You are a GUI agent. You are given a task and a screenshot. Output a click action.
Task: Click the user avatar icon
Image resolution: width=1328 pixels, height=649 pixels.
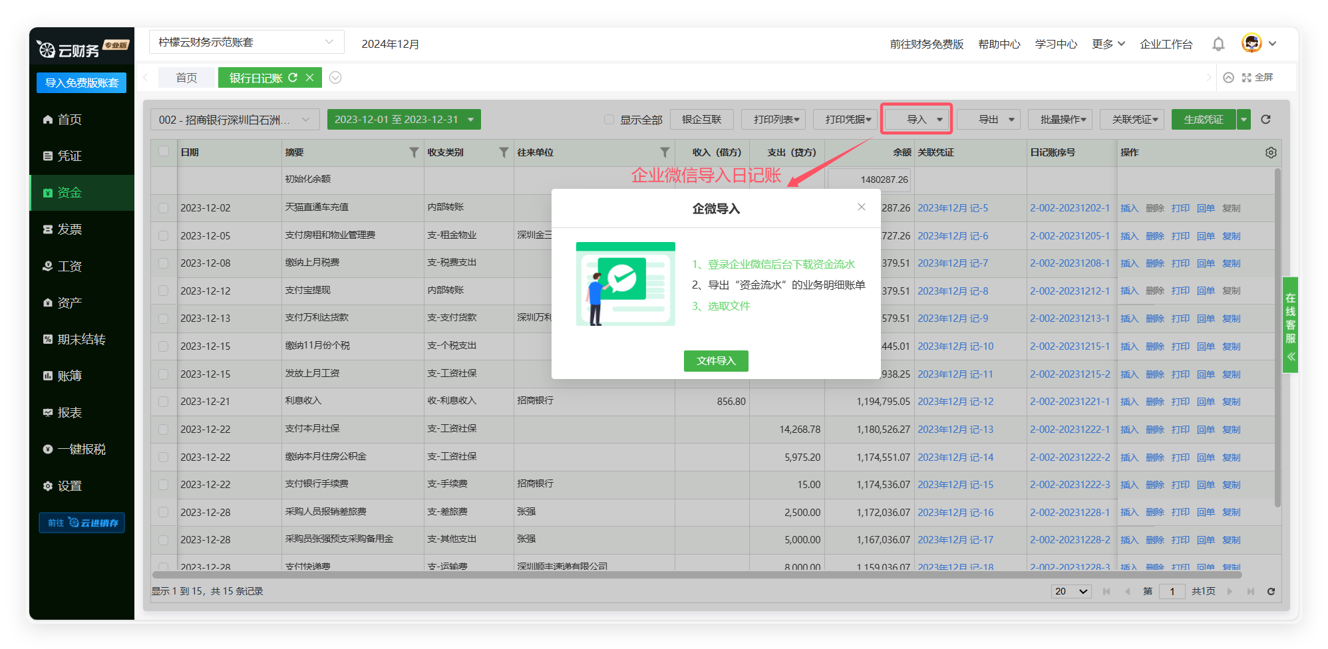(x=1251, y=43)
